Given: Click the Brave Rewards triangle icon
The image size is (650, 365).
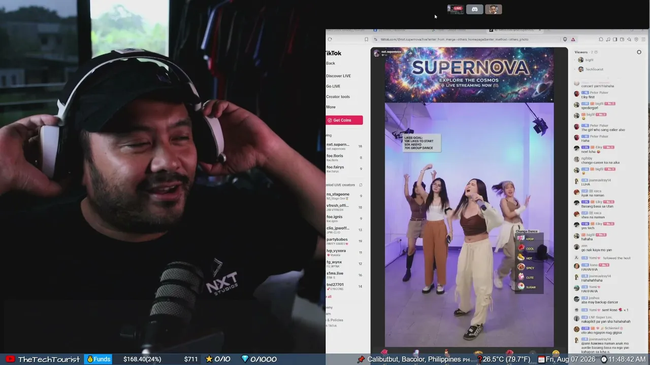Looking at the screenshot, I should 573,40.
